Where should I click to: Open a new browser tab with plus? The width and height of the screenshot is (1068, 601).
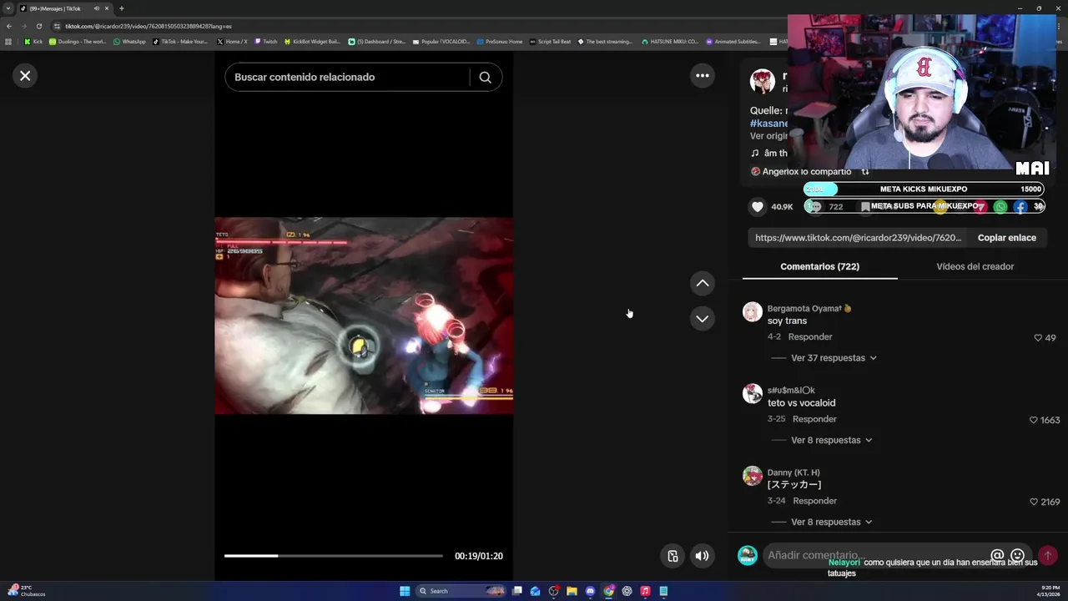click(121, 8)
